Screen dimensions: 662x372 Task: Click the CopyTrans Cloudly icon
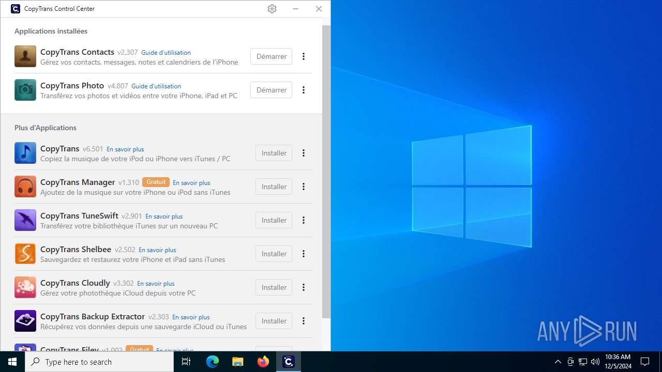click(25, 287)
